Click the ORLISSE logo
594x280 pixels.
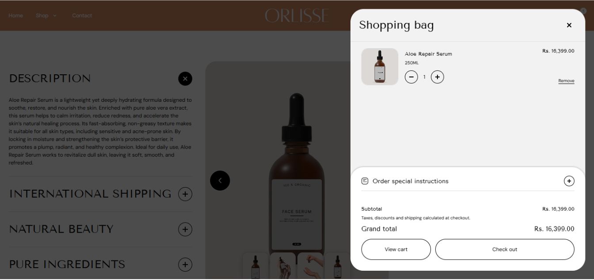click(297, 15)
